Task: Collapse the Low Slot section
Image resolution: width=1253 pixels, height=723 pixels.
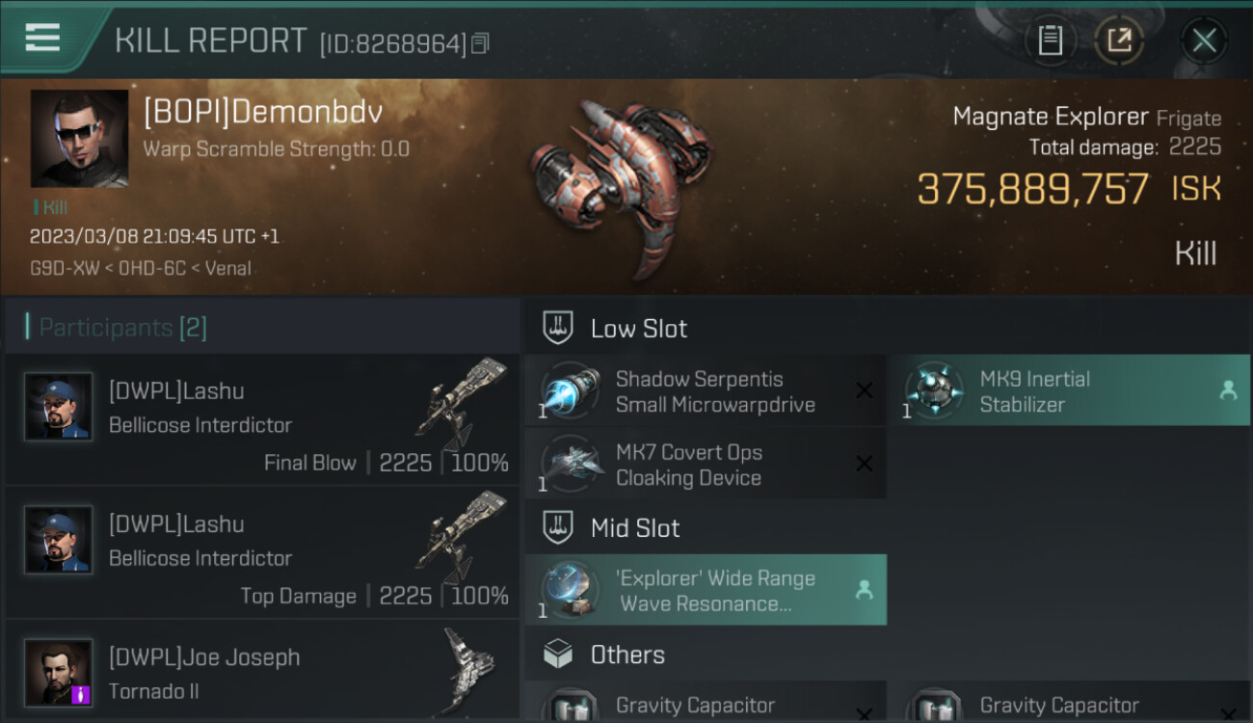Action: pyautogui.click(x=638, y=329)
